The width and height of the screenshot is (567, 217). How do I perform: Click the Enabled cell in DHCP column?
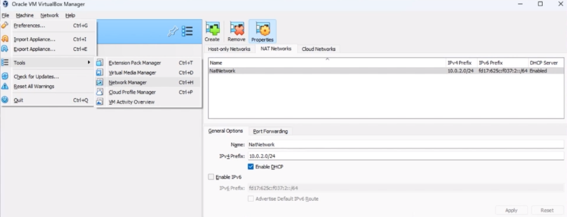click(538, 71)
